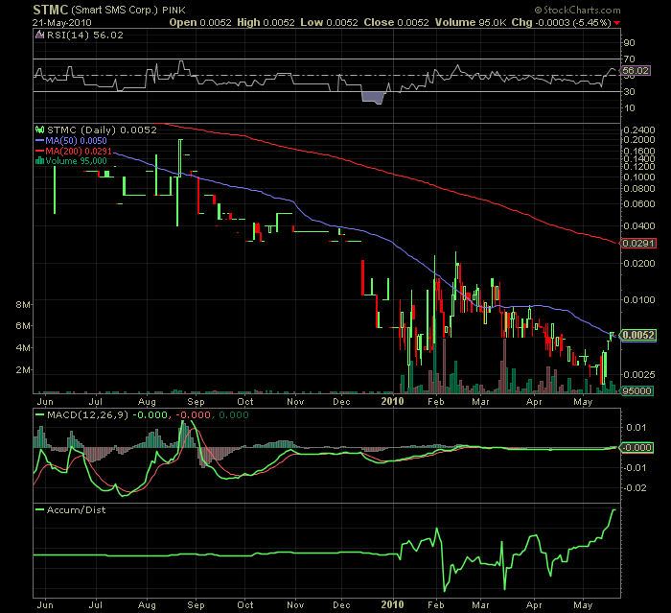Viewport: 671px width, 613px height.
Task: Click the blue MA(50) legend line
Action: click(39, 140)
